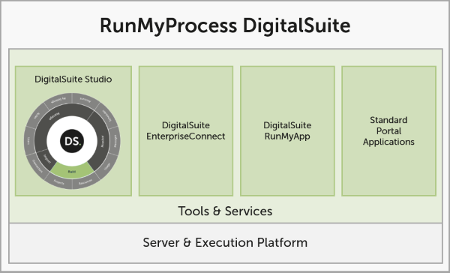Click the DigitalSuite EnterpriseConnect box
Image resolution: width=450 pixels, height=273 pixels.
186,131
